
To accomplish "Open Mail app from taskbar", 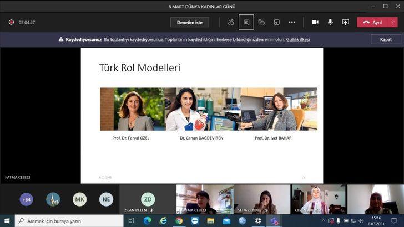I will coord(226,221).
